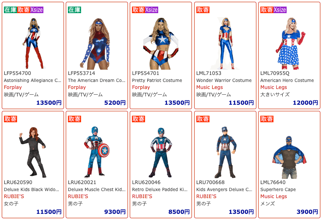Open the Deluxe Kids Black Widow thumbnail
The image size is (323, 220).
[x=32, y=153]
